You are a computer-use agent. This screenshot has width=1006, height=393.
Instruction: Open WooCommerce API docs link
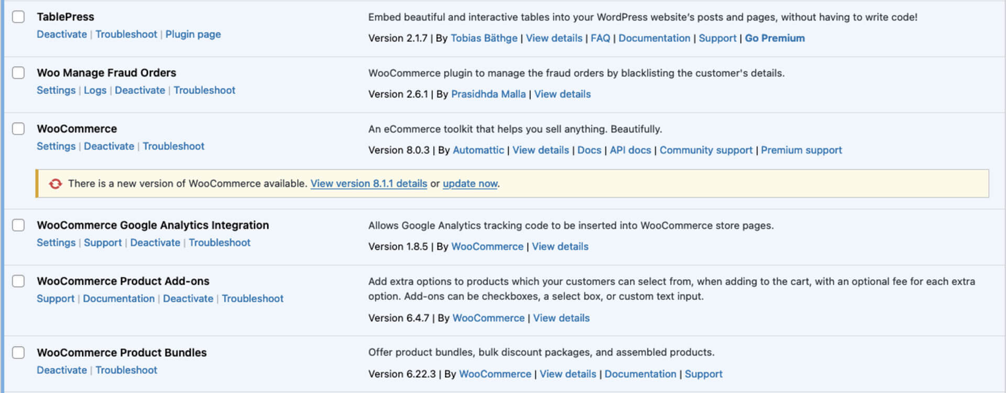tap(630, 150)
